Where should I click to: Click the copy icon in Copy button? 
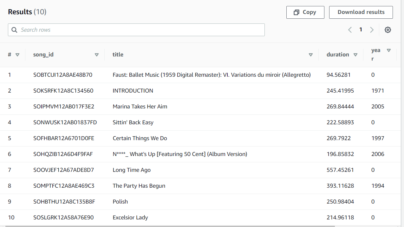(296, 12)
